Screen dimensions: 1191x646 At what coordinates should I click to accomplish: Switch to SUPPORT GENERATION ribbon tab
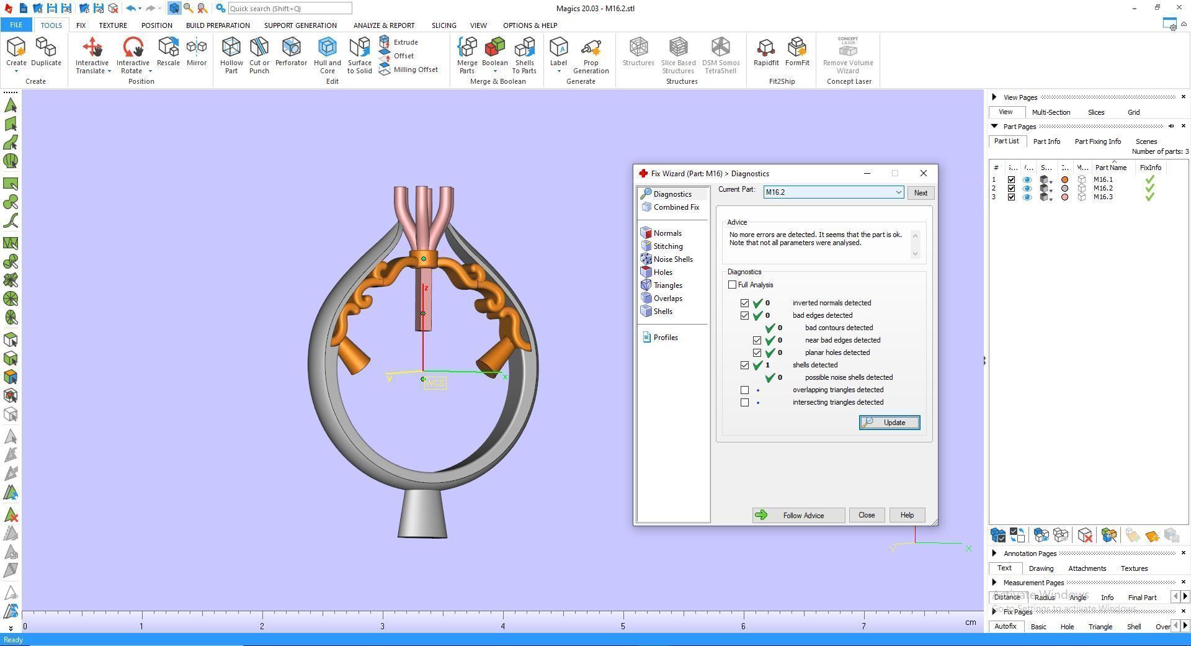click(x=300, y=25)
